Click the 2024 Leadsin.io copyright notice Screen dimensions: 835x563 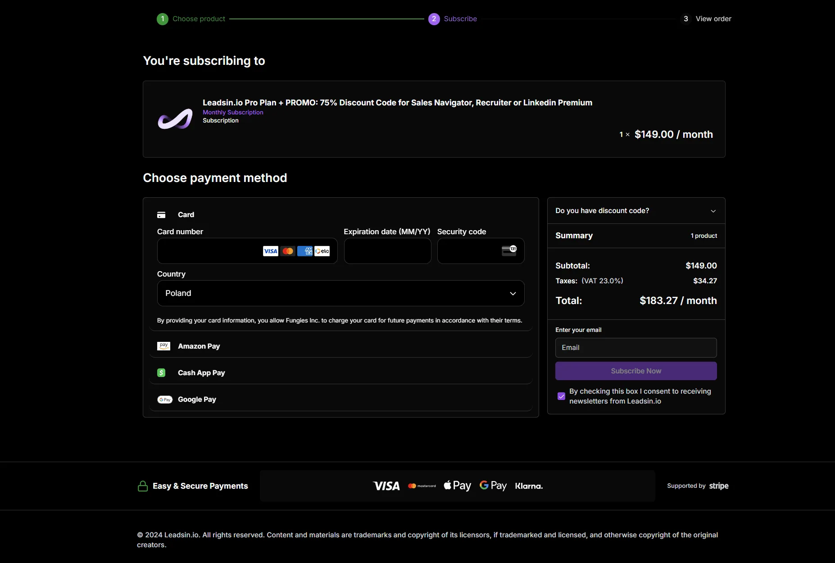point(427,540)
